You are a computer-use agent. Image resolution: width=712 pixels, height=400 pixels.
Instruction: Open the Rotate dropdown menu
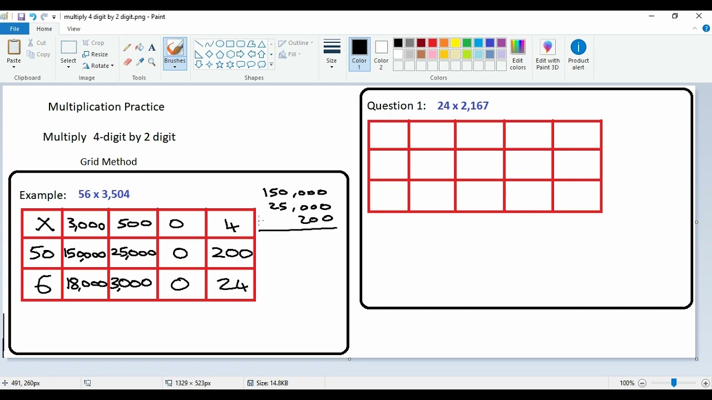pyautogui.click(x=98, y=66)
